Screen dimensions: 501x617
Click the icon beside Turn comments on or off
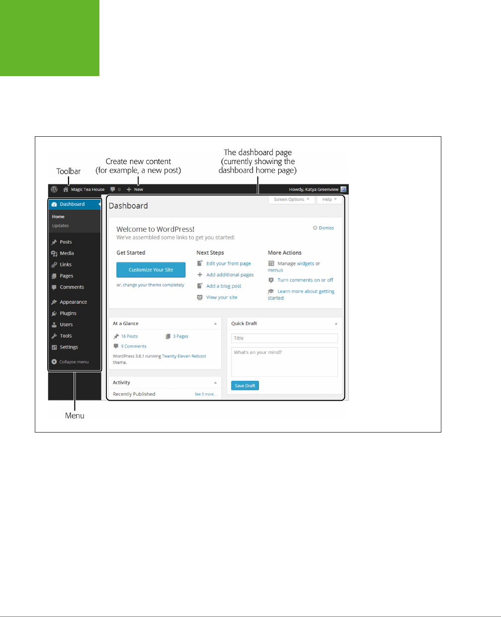271,280
